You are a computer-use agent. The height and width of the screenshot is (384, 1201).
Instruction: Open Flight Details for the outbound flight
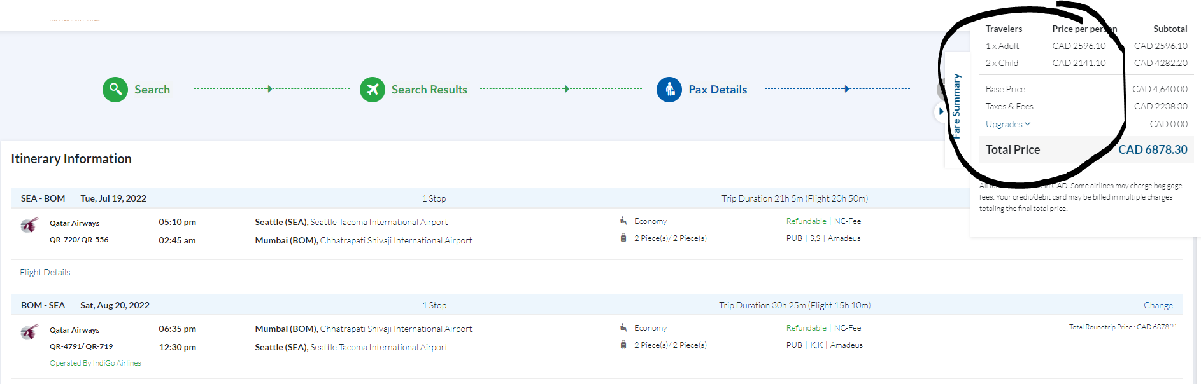tap(45, 272)
